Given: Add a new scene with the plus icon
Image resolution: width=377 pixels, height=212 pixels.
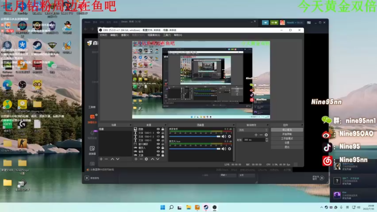Looking at the screenshot, I should [101, 159].
